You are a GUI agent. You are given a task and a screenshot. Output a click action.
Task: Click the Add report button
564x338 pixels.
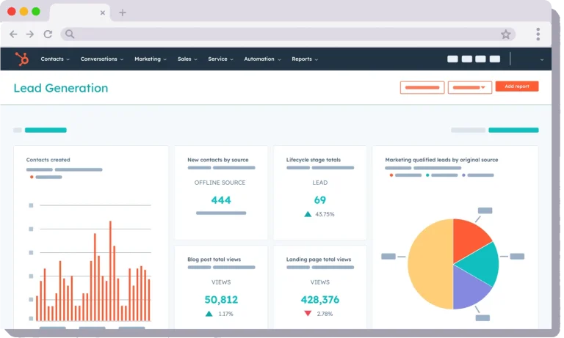click(x=517, y=87)
